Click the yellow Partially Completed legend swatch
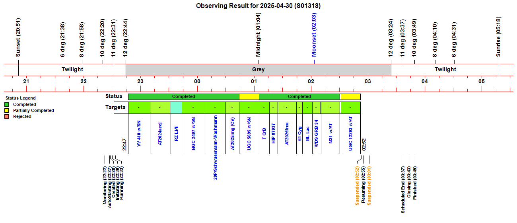517x223 pixels. 6,110
